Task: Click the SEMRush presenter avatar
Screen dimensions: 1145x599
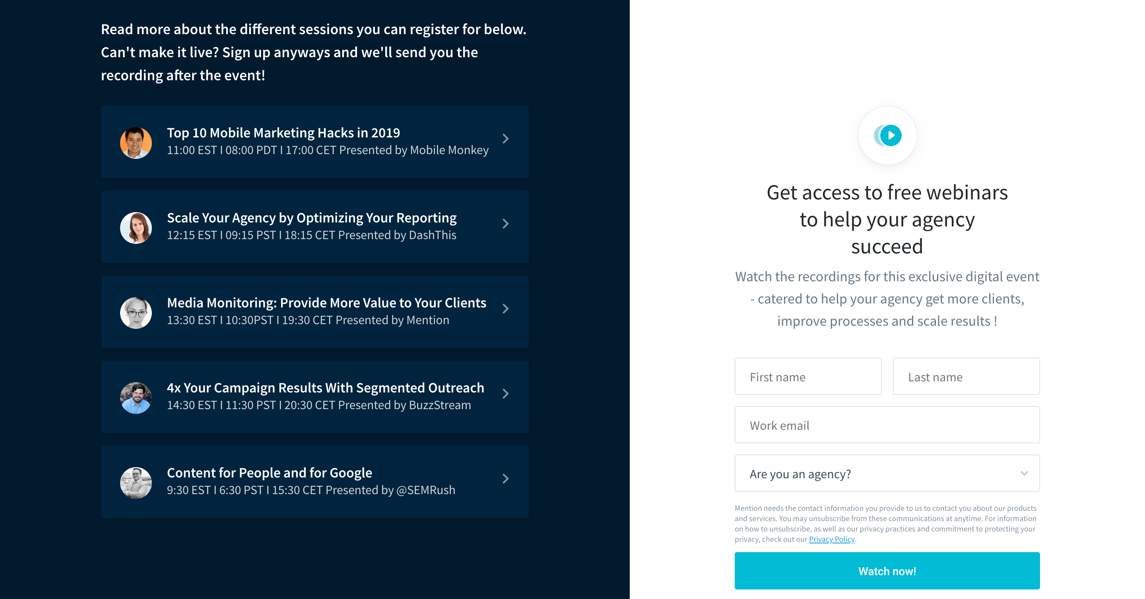Action: pyautogui.click(x=136, y=483)
